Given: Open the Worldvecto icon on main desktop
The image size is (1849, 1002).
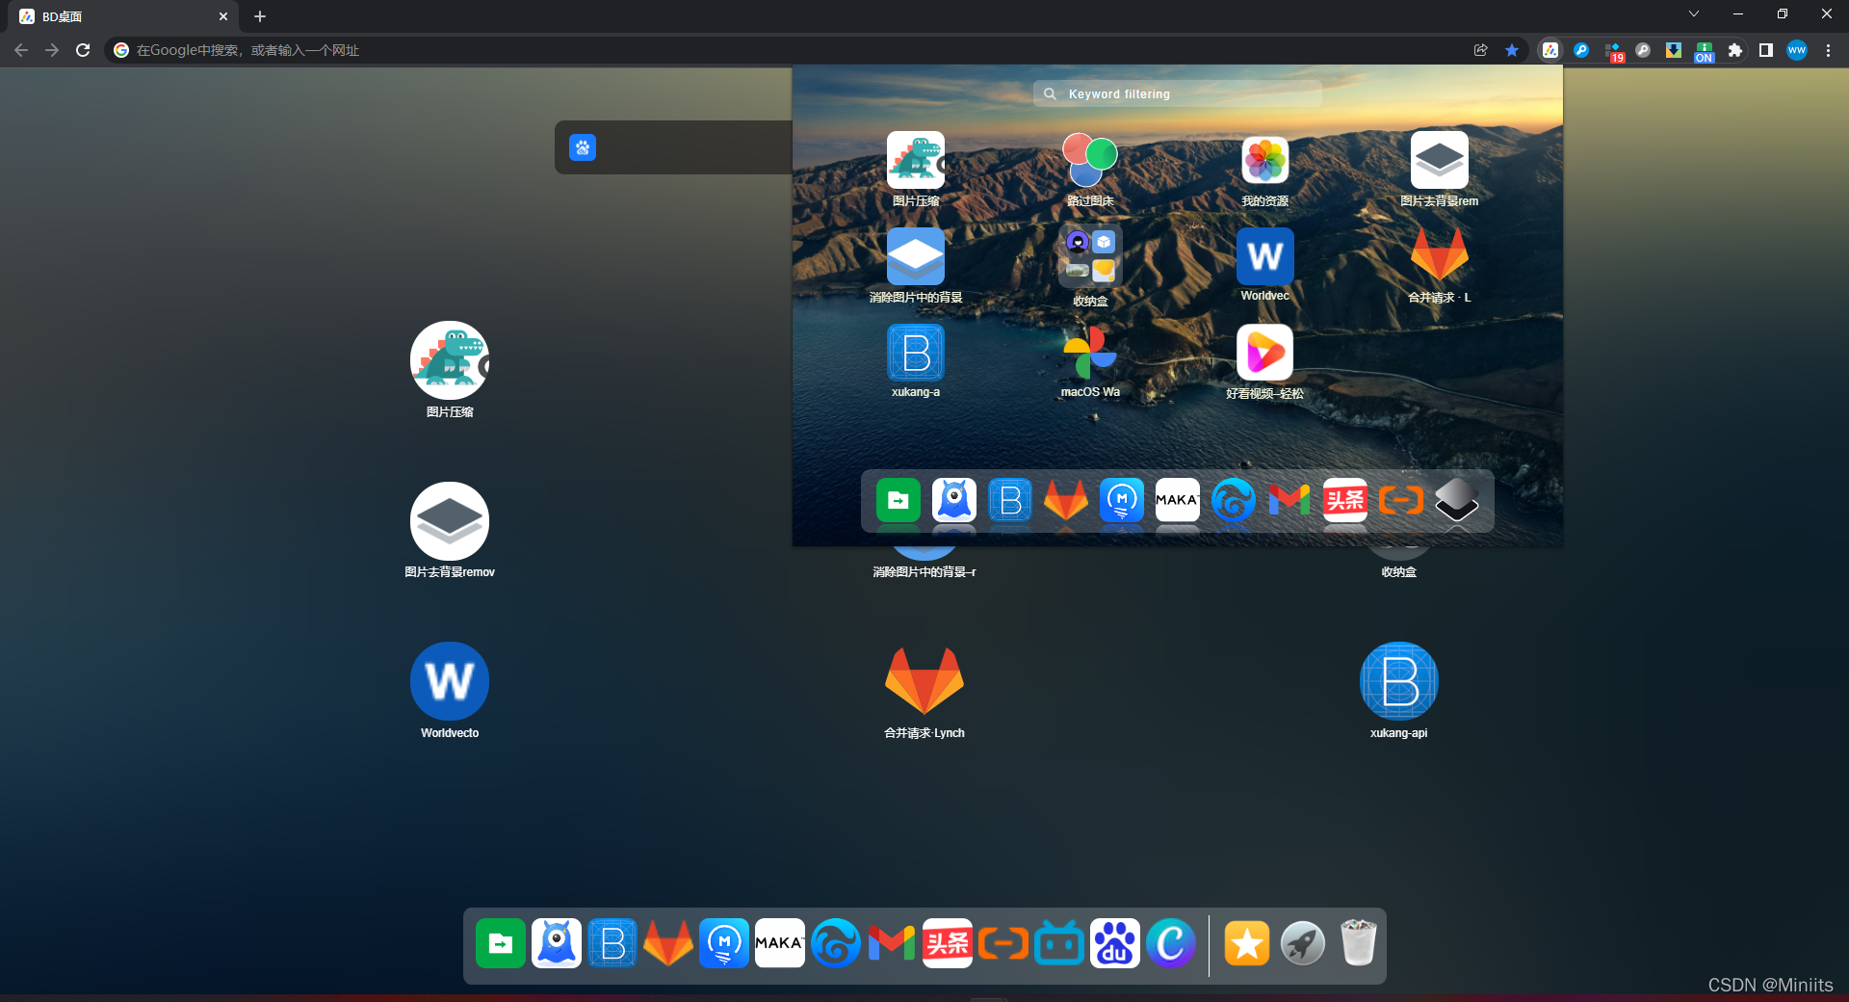Looking at the screenshot, I should point(450,681).
